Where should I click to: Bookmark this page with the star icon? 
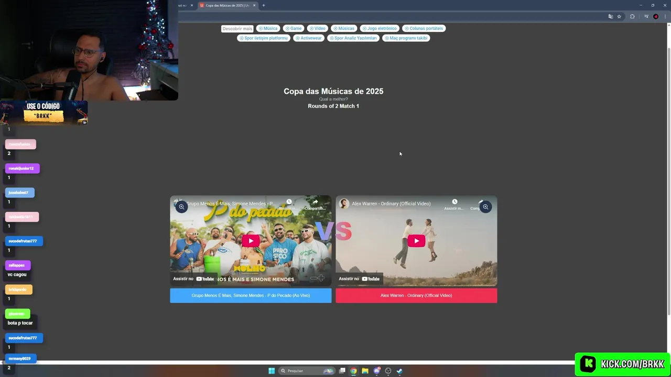pyautogui.click(x=619, y=17)
